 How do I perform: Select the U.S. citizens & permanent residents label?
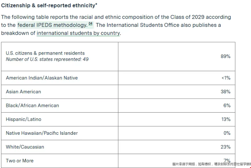tap(45, 53)
